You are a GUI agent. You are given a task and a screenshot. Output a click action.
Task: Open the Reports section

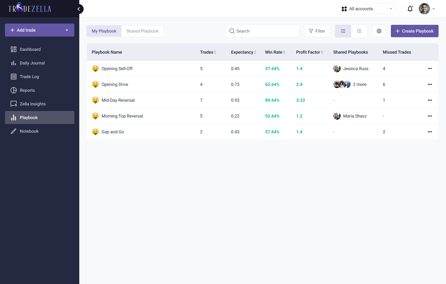coord(27,90)
